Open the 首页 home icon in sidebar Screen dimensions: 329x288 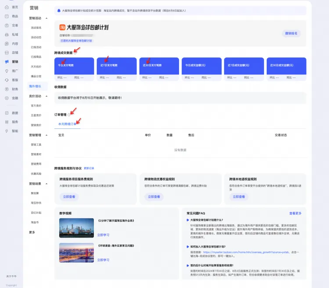(x=7, y=7)
